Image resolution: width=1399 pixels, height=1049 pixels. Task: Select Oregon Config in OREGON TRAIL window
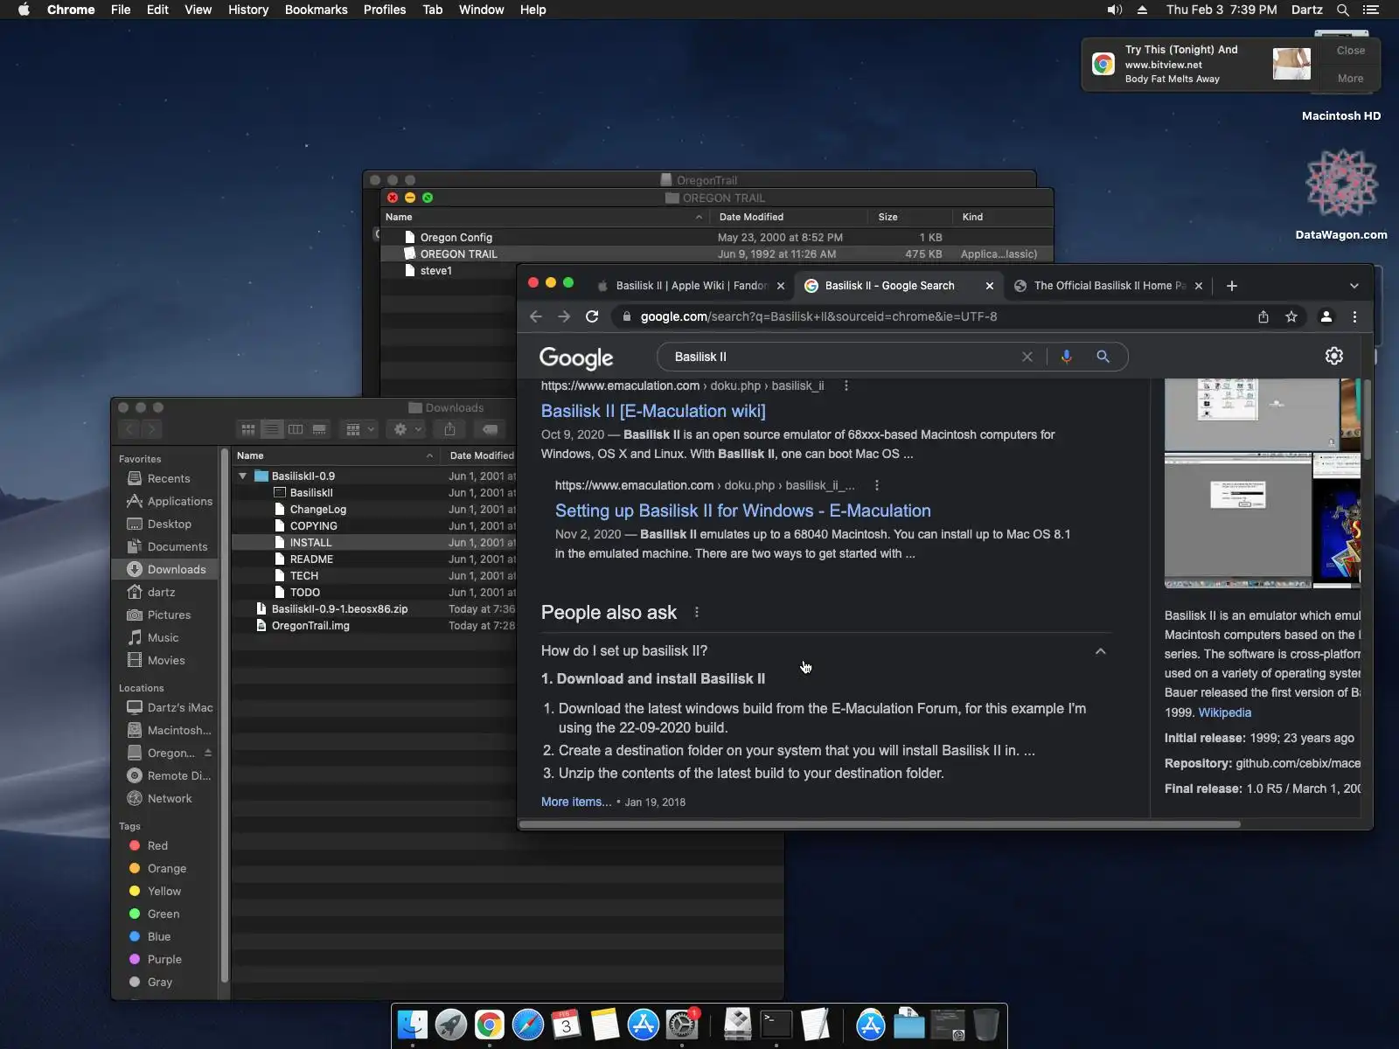pos(456,238)
